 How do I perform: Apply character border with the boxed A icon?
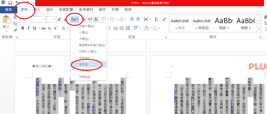pyautogui.click(x=96, y=19)
